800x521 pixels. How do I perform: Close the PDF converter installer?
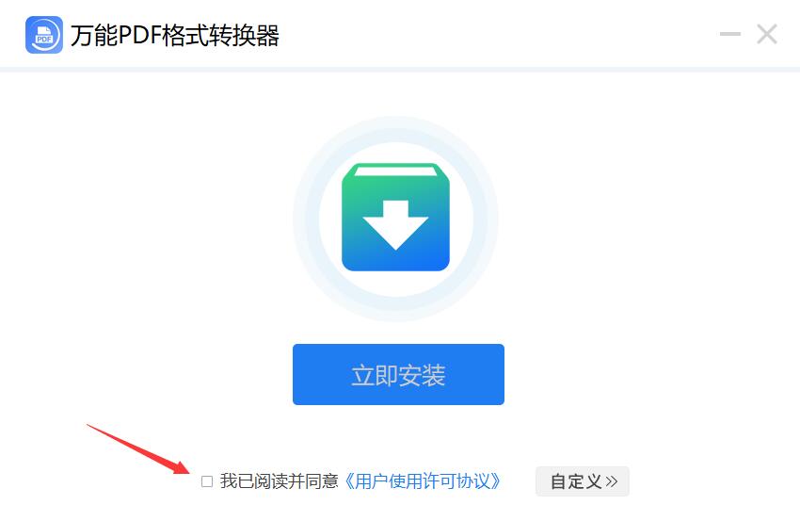[x=767, y=34]
